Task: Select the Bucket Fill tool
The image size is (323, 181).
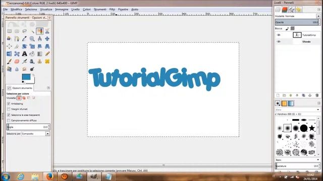Action: coord(32,54)
